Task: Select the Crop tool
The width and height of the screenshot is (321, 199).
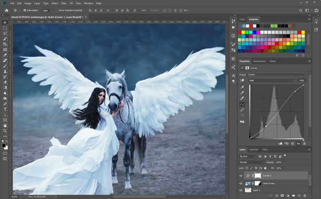Action: pyautogui.click(x=5, y=44)
